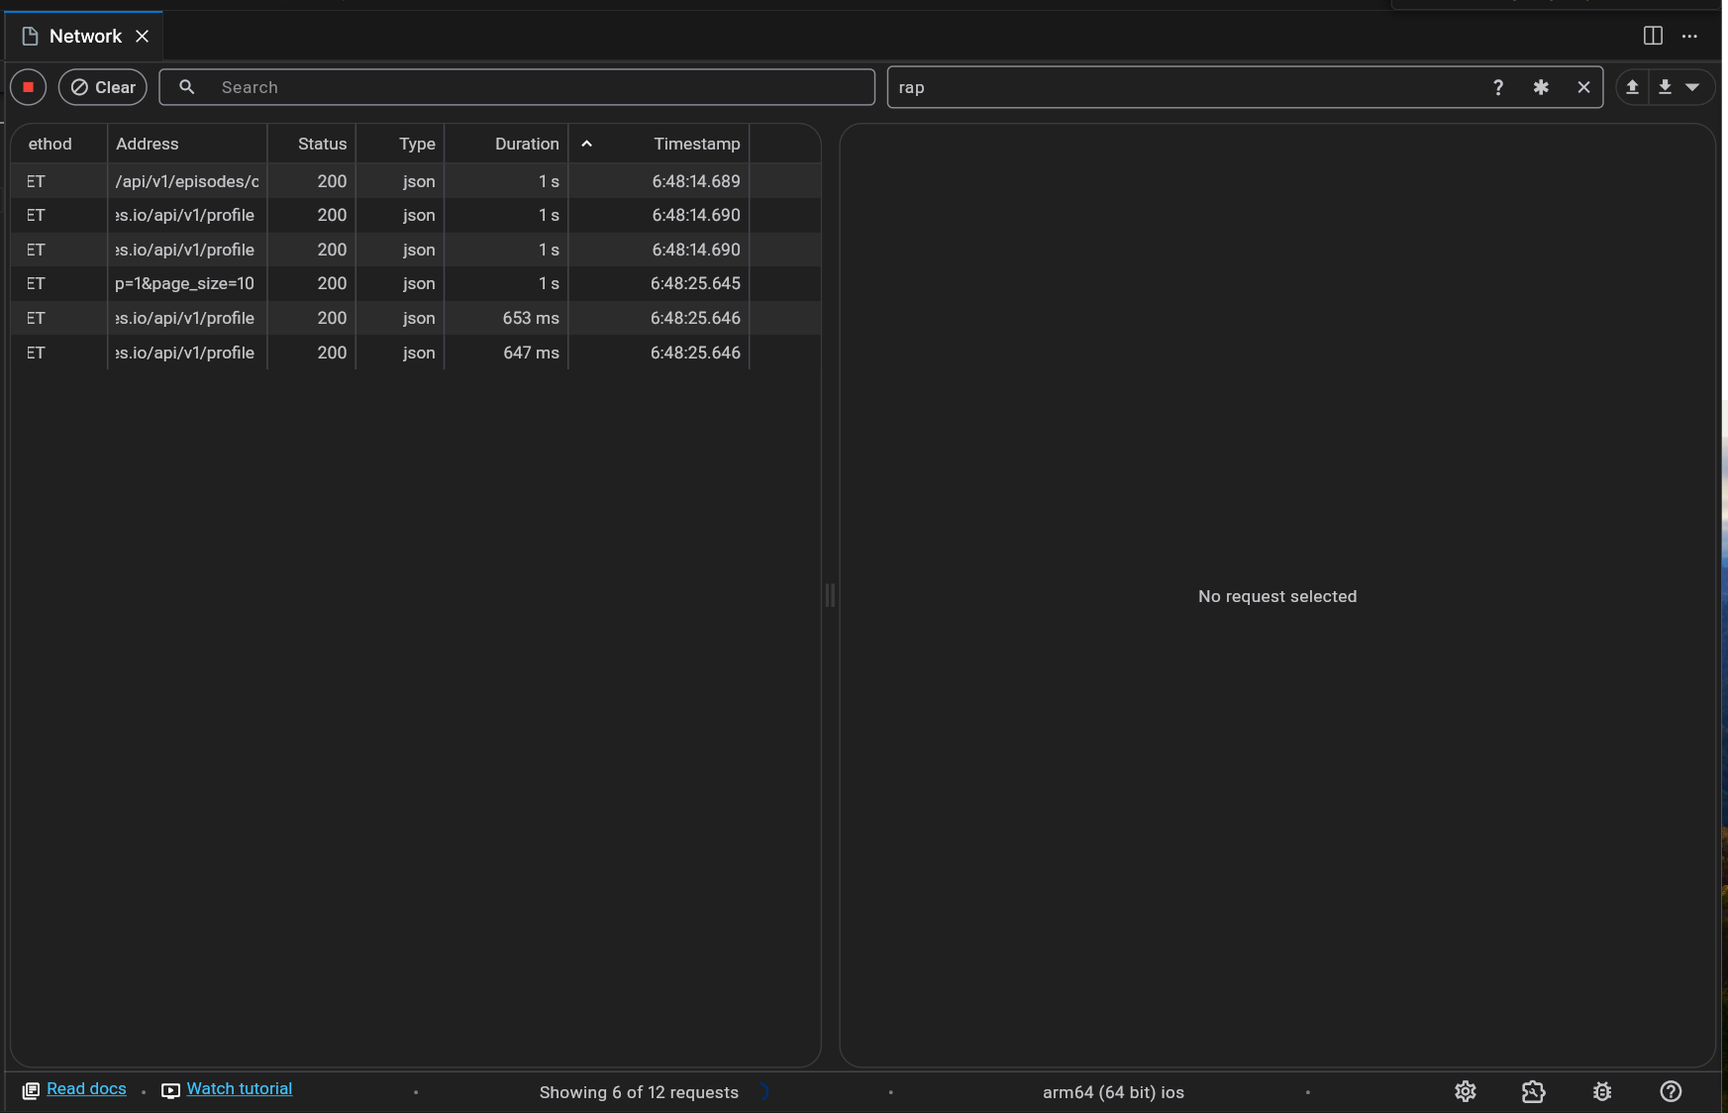Click the bug report icon
Viewport: 1728px width, 1113px height.
point(1602,1091)
